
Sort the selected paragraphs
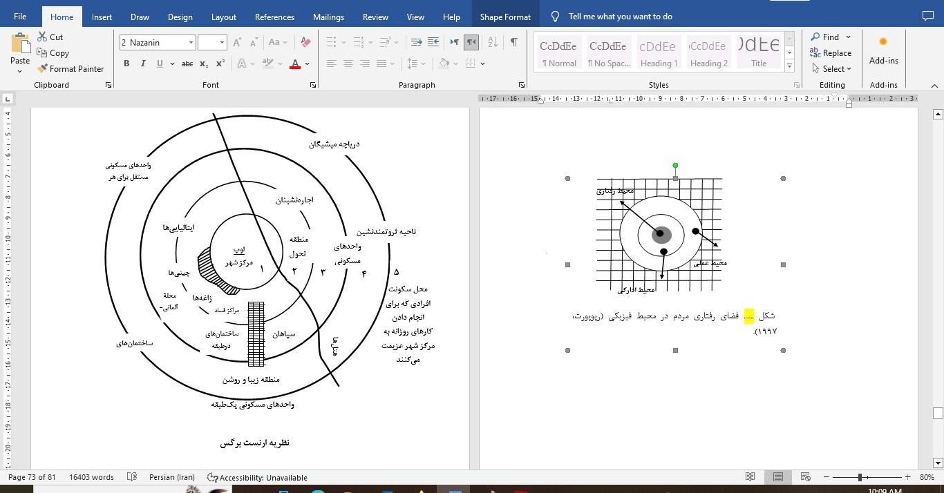coord(493,42)
